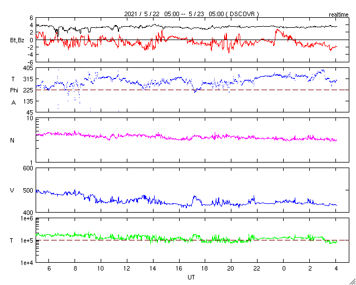Click the '500' tick on velocity axis
This screenshot has width=356, height=285.
tap(28, 190)
